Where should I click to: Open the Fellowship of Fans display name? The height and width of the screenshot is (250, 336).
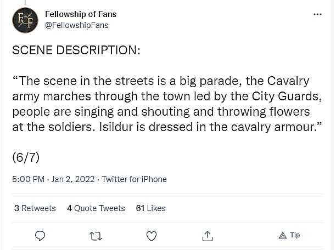[x=81, y=14]
